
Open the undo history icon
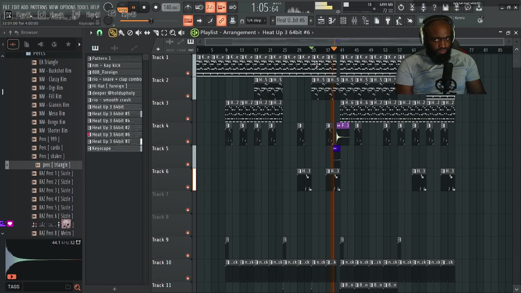(x=401, y=7)
